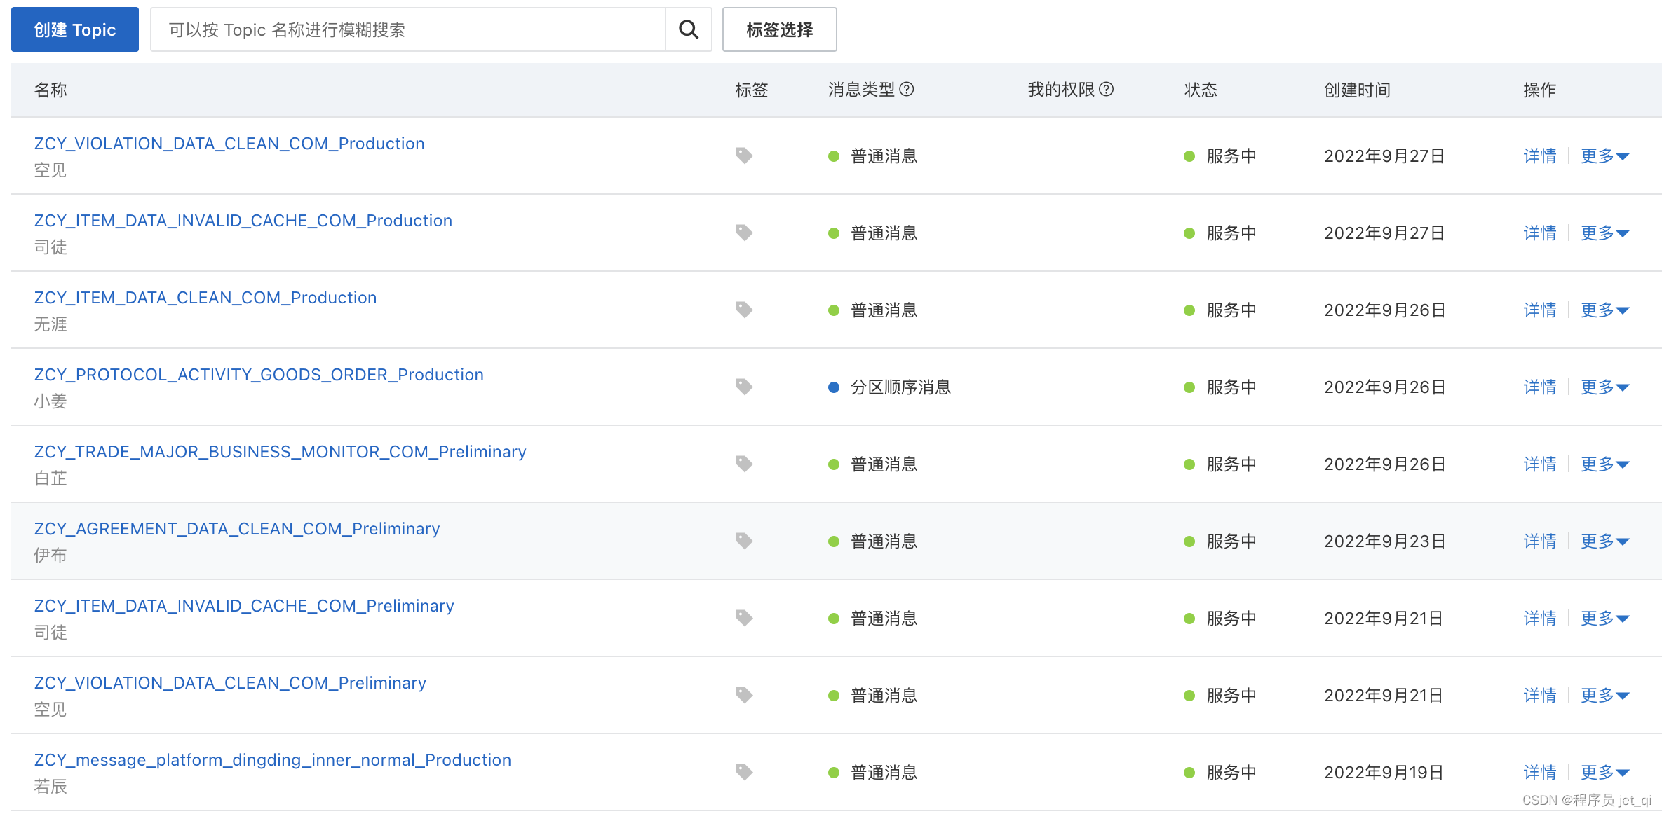Click tag icon for ZCY_PROTOCOL_ACTIVITY_GOODS_ORDER_Production
This screenshot has width=1662, height=814.
click(x=744, y=387)
